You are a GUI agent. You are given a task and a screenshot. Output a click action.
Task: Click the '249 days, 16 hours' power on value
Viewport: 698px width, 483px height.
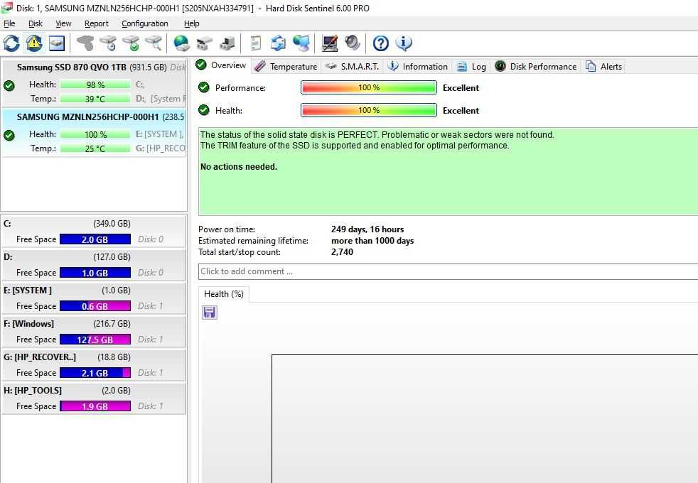point(367,229)
